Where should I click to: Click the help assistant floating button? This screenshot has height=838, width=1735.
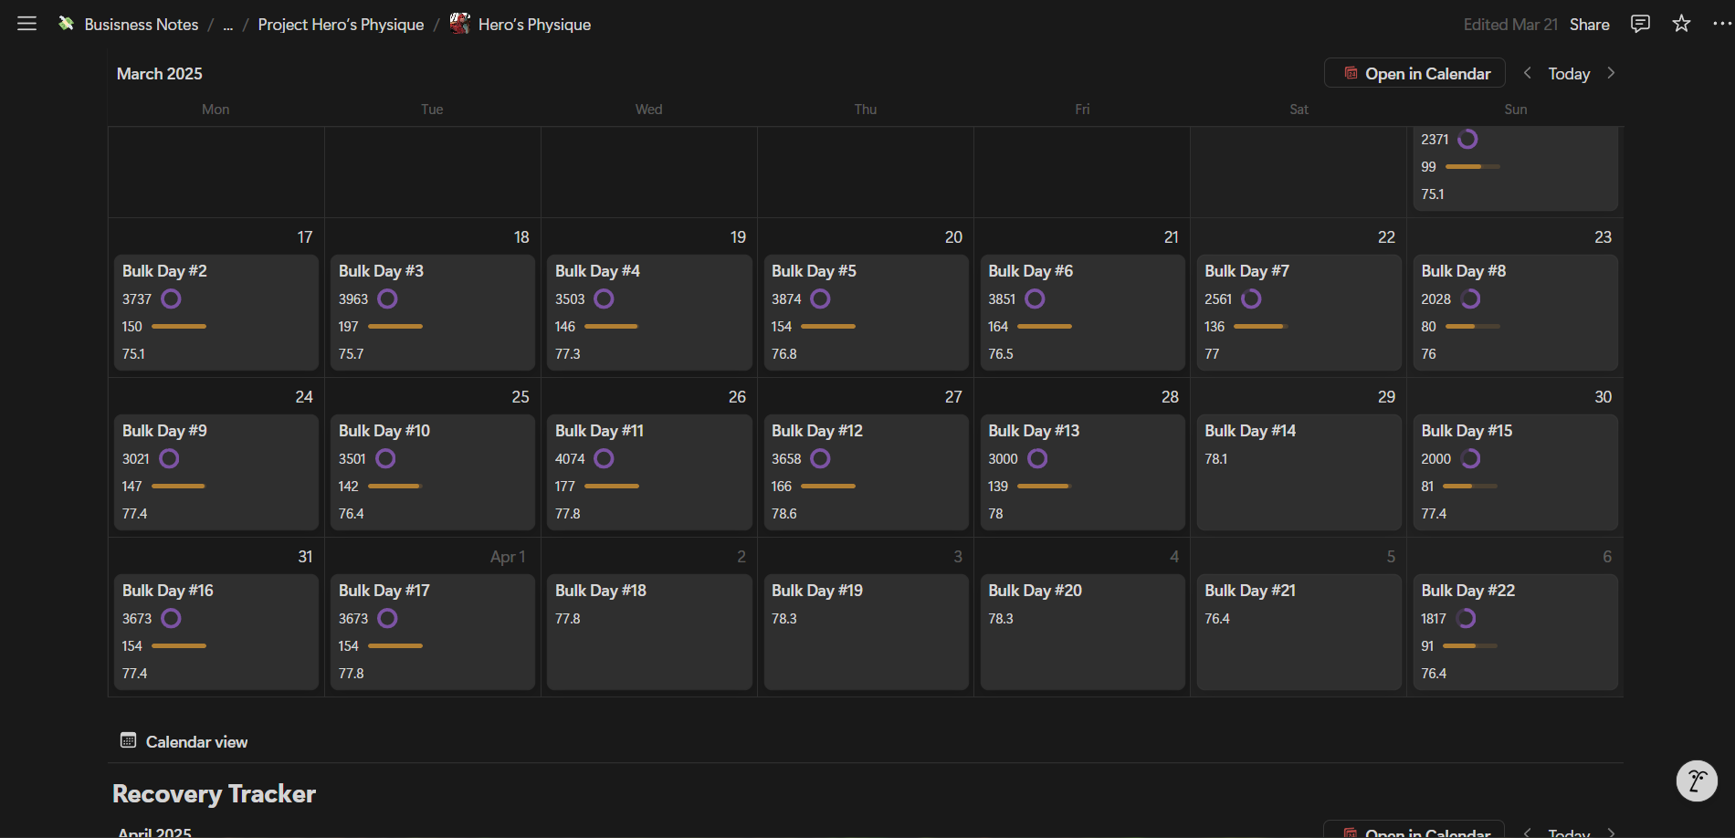[x=1696, y=780]
